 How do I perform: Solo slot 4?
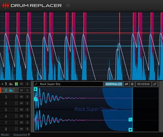click(28, 103)
